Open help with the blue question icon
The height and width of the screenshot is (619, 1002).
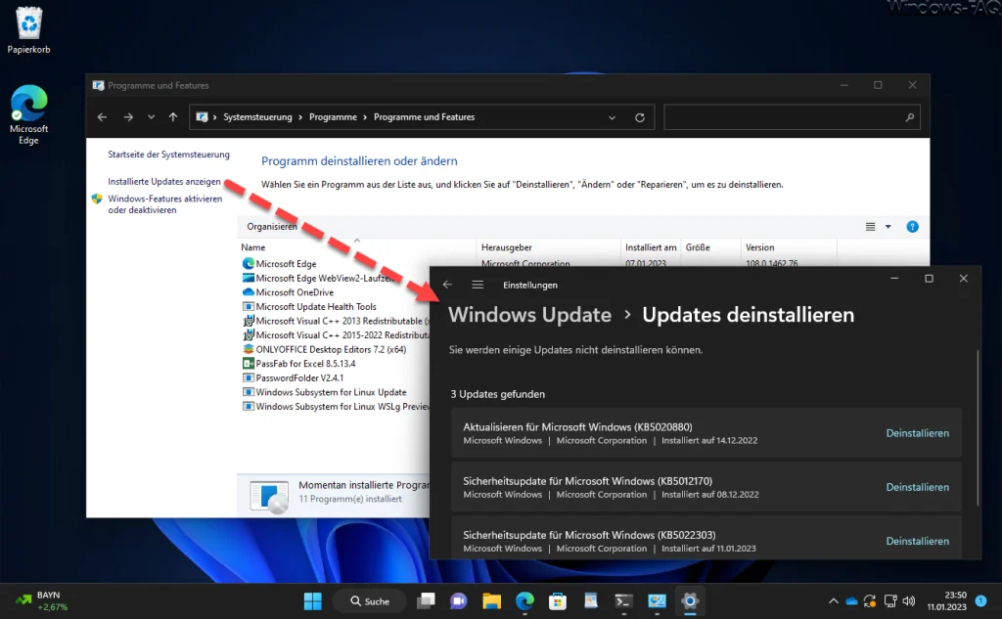click(x=913, y=227)
